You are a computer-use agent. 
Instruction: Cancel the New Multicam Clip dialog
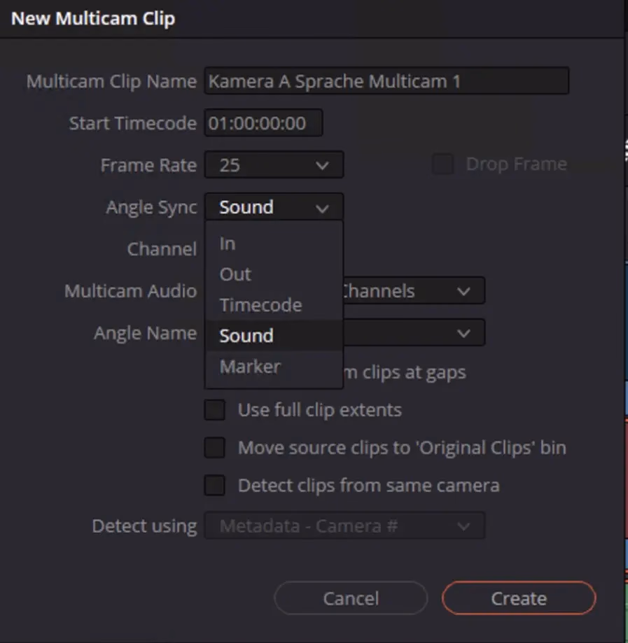click(x=351, y=598)
